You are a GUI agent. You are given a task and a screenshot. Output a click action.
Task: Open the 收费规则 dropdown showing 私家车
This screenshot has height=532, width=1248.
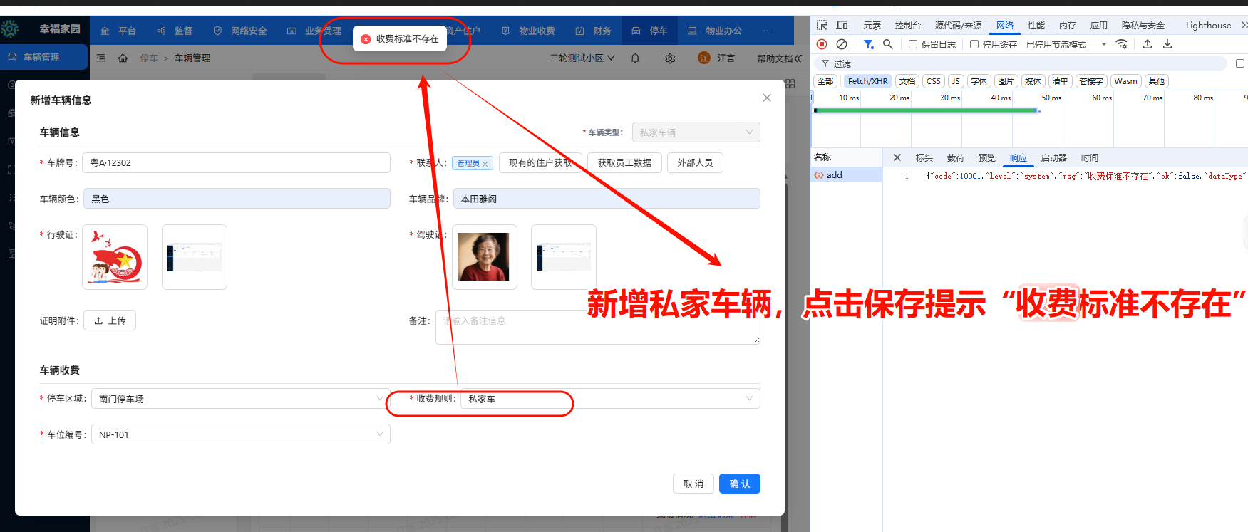610,399
